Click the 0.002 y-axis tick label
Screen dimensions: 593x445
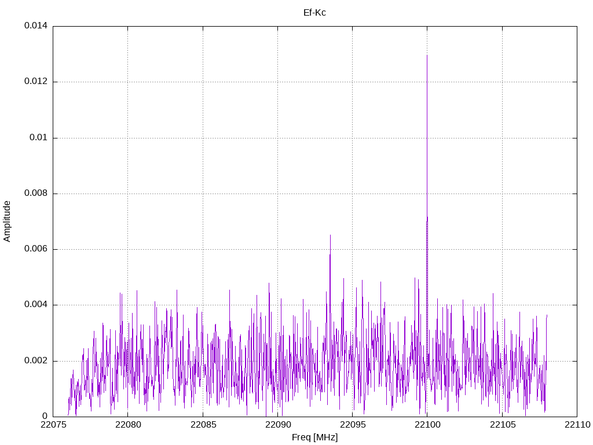click(x=35, y=361)
